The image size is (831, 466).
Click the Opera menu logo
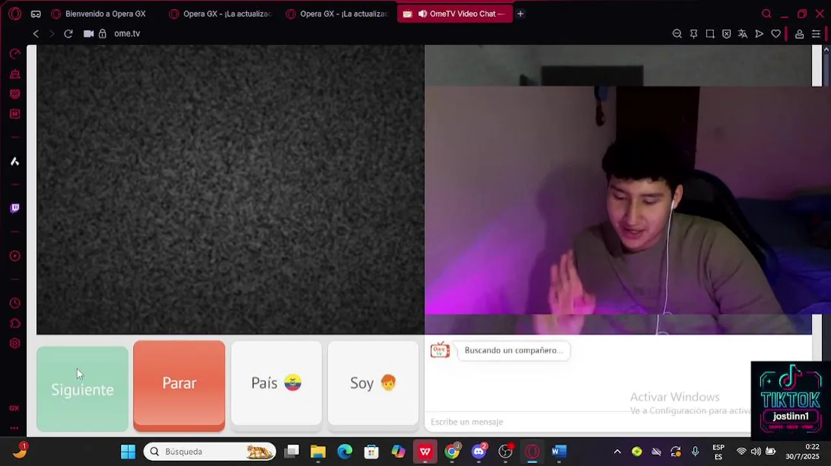15,14
